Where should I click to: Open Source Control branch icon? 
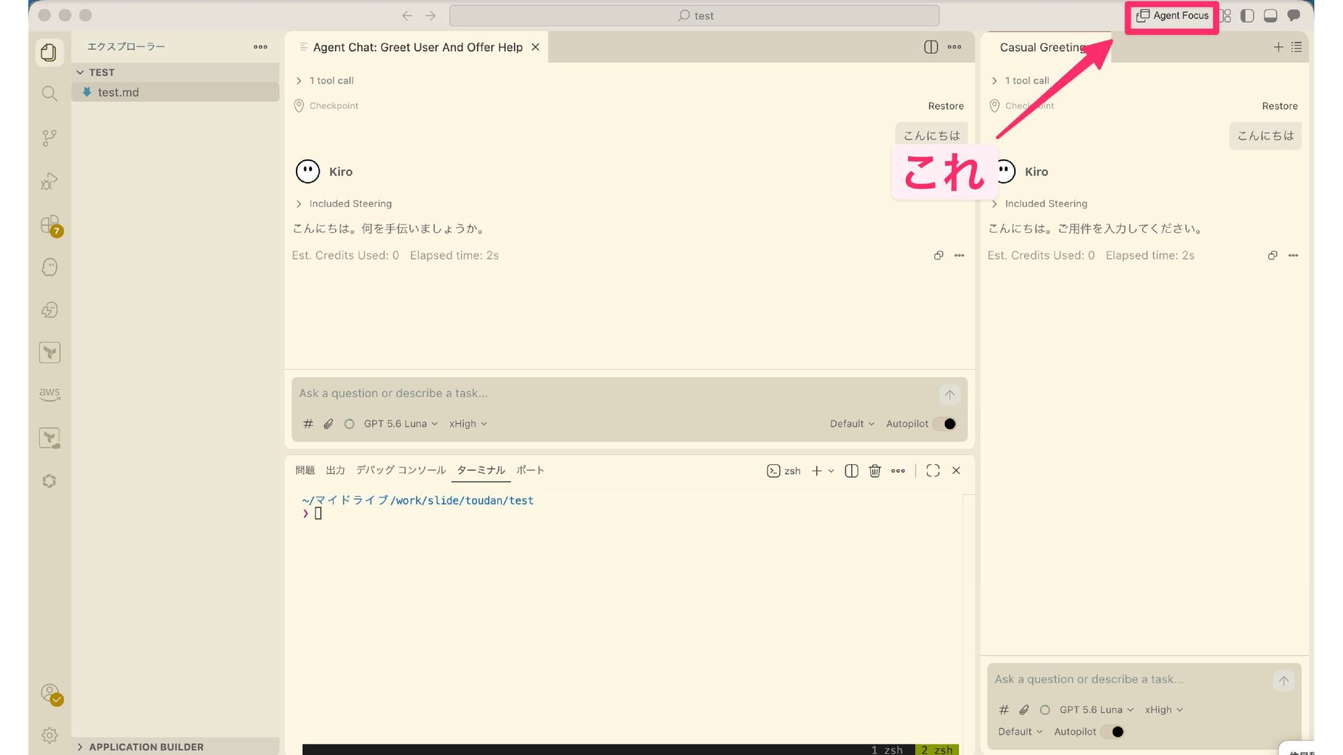click(x=49, y=138)
